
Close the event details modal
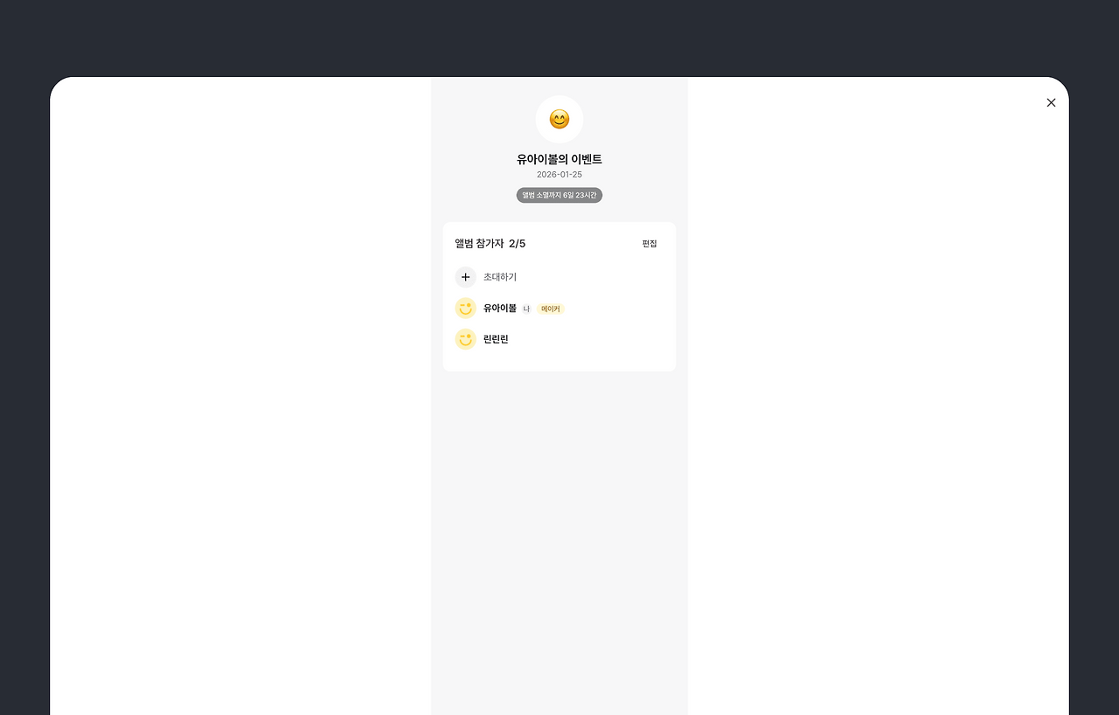pos(1051,102)
